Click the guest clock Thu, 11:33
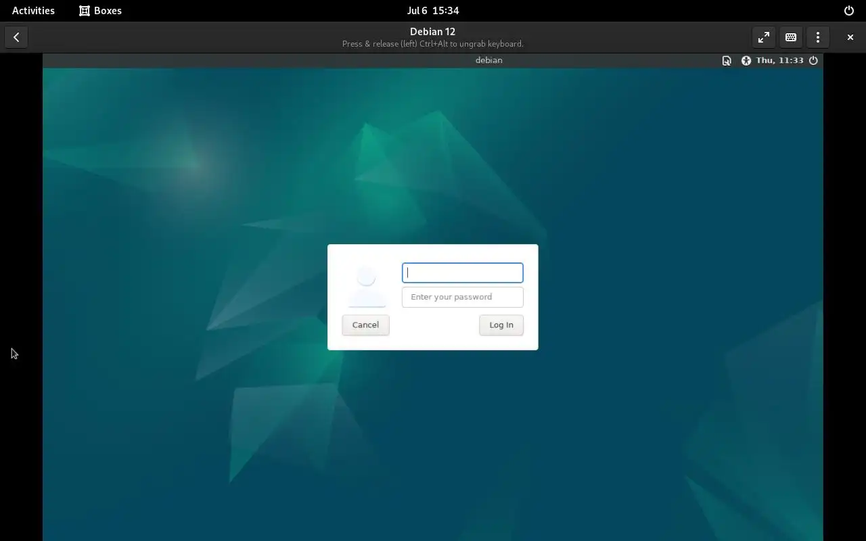The height and width of the screenshot is (541, 866). click(780, 60)
